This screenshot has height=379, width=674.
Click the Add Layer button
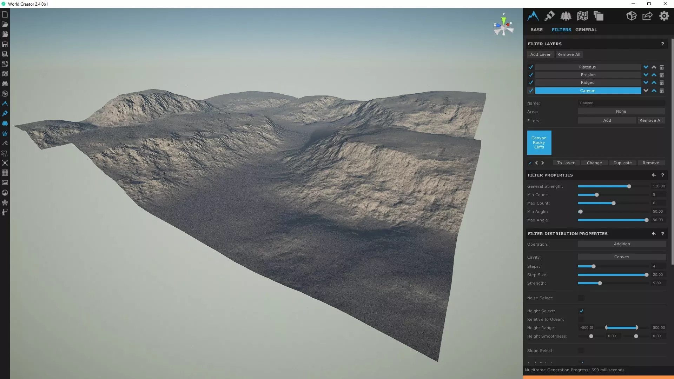pyautogui.click(x=540, y=54)
